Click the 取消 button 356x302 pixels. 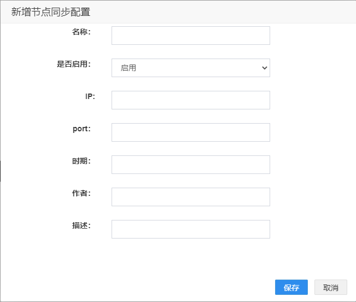[x=330, y=287]
